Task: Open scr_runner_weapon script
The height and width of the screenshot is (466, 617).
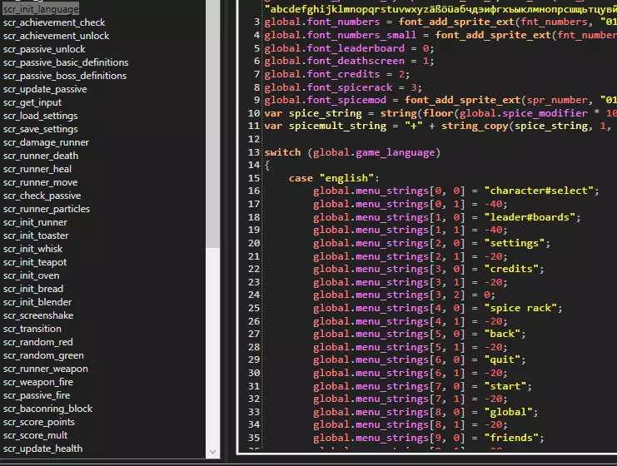Action: (45, 369)
